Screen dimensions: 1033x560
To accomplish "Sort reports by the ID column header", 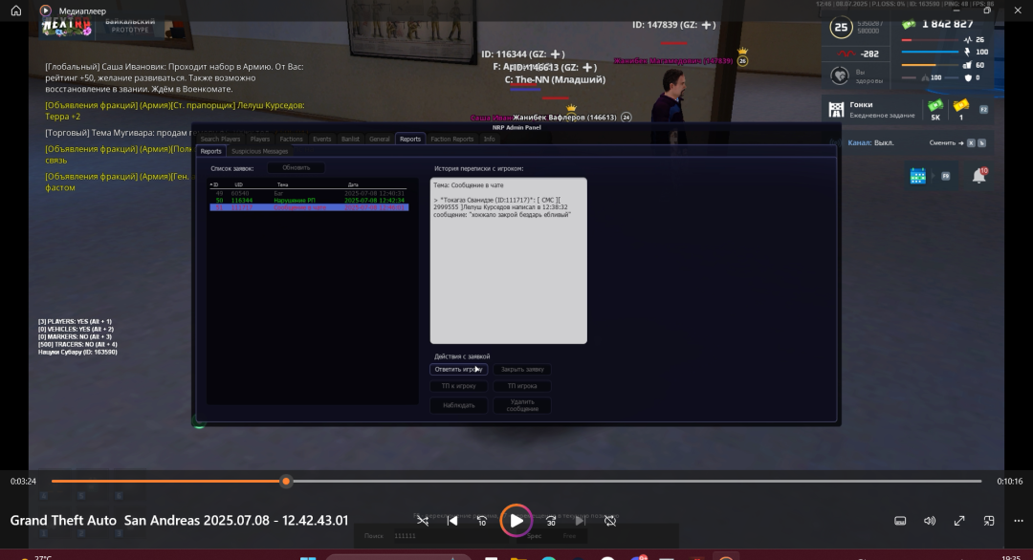I will pyautogui.click(x=215, y=184).
